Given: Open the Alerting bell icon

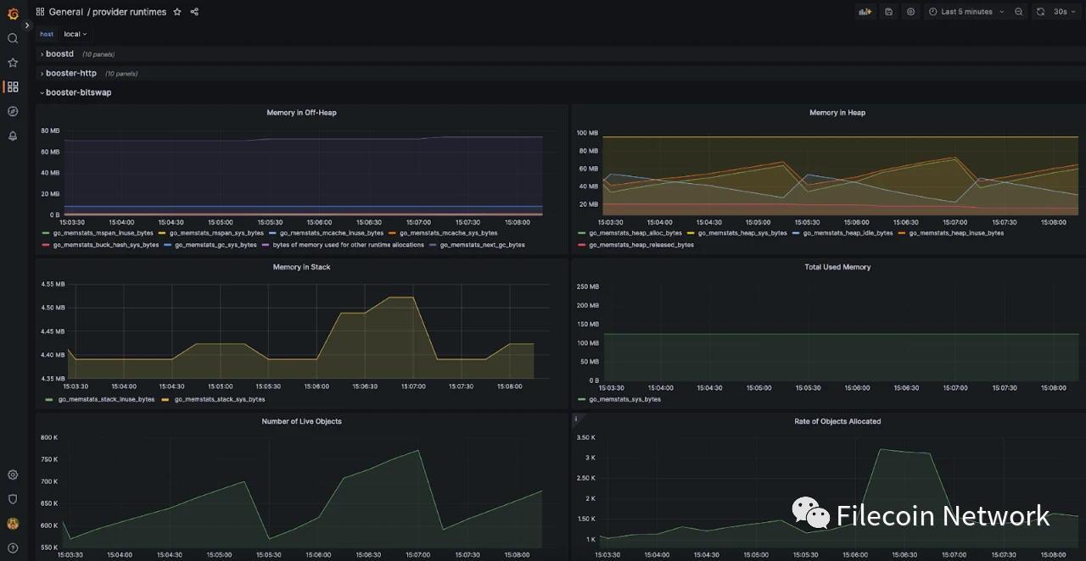Looking at the screenshot, I should coord(13,136).
